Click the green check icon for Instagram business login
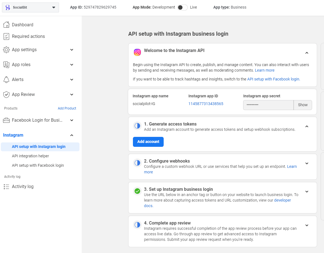This screenshot has width=324, height=253. tap(137, 191)
